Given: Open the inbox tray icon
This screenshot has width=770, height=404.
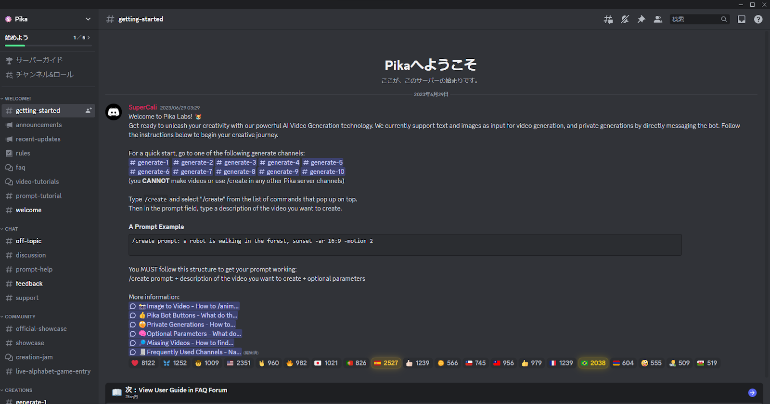Looking at the screenshot, I should [x=742, y=19].
